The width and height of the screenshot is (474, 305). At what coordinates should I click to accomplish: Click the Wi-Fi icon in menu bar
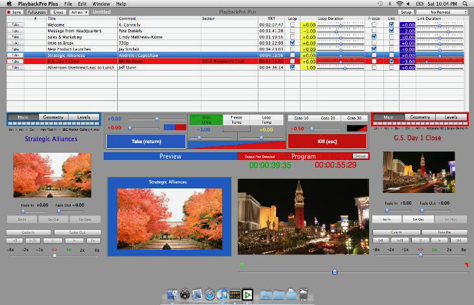coord(400,4)
